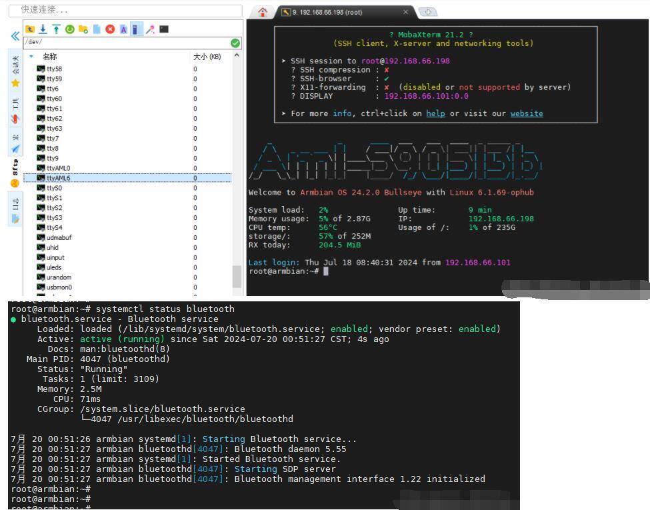Select the ttyS4 file row
Screen dimensions: 650x510
(128, 228)
